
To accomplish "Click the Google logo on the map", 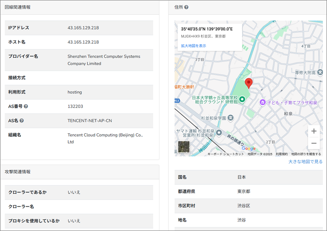I will [249, 148].
